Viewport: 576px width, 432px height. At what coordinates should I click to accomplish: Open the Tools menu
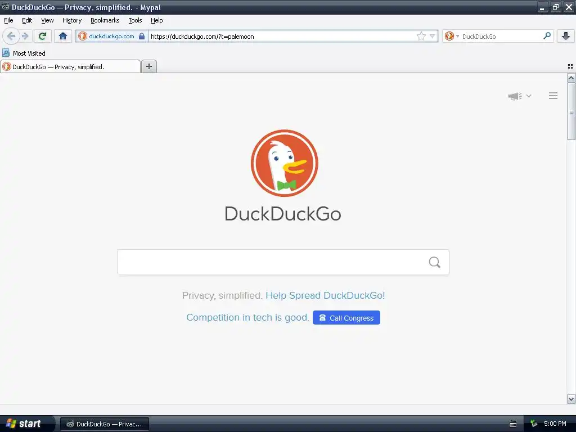click(x=135, y=20)
